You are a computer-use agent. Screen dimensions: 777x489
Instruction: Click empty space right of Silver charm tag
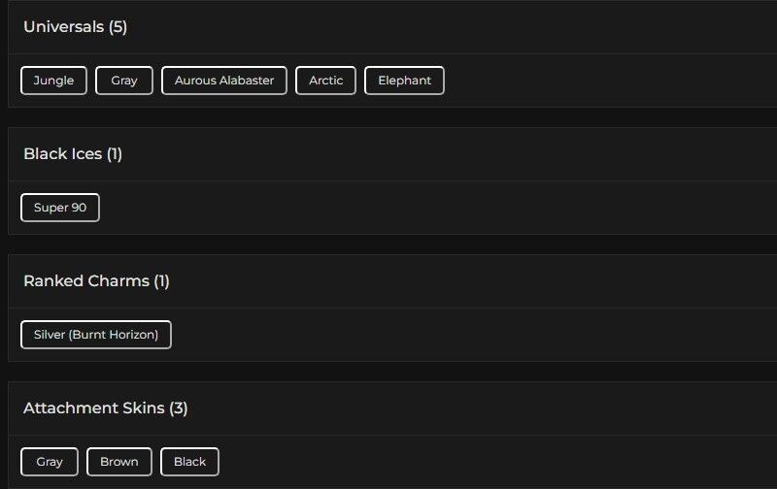(437, 335)
